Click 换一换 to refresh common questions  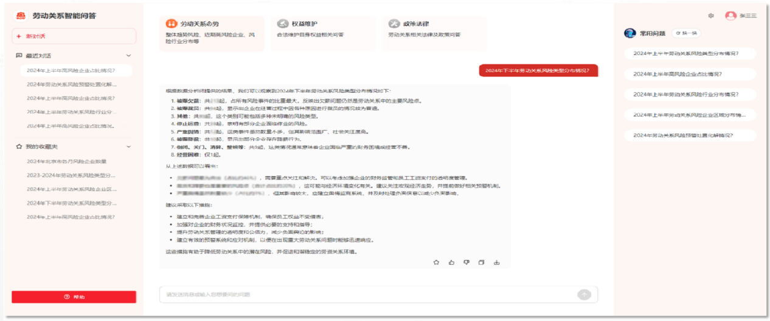tap(686, 33)
